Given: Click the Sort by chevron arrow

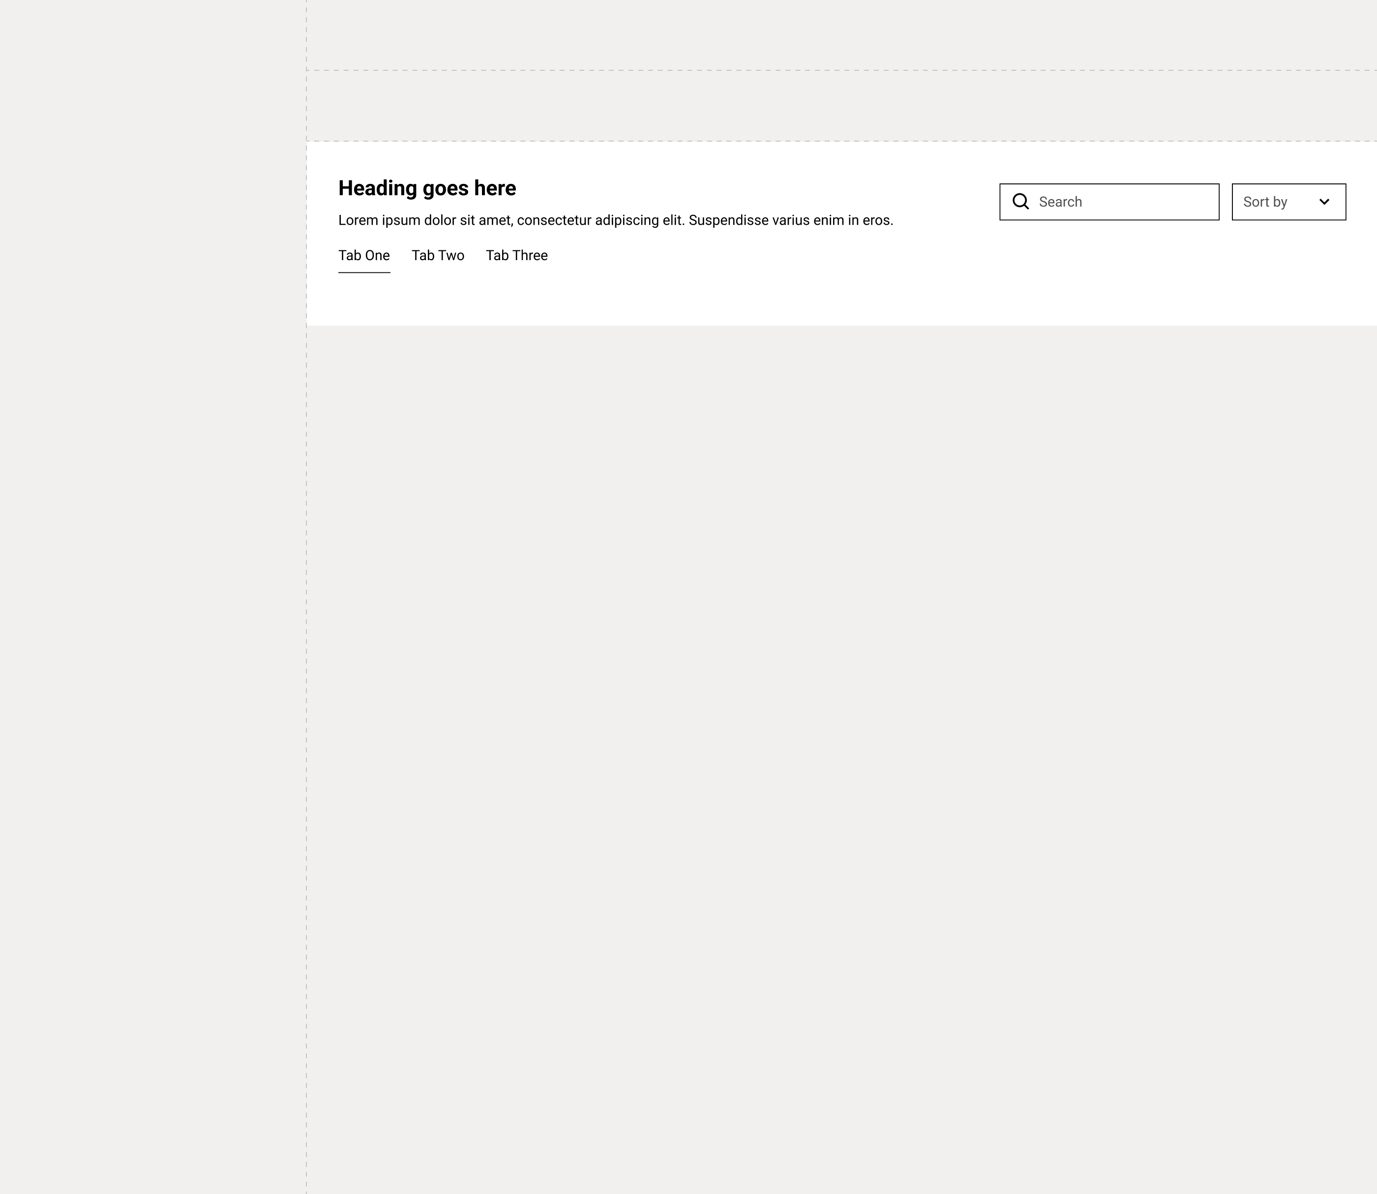Looking at the screenshot, I should (x=1324, y=202).
